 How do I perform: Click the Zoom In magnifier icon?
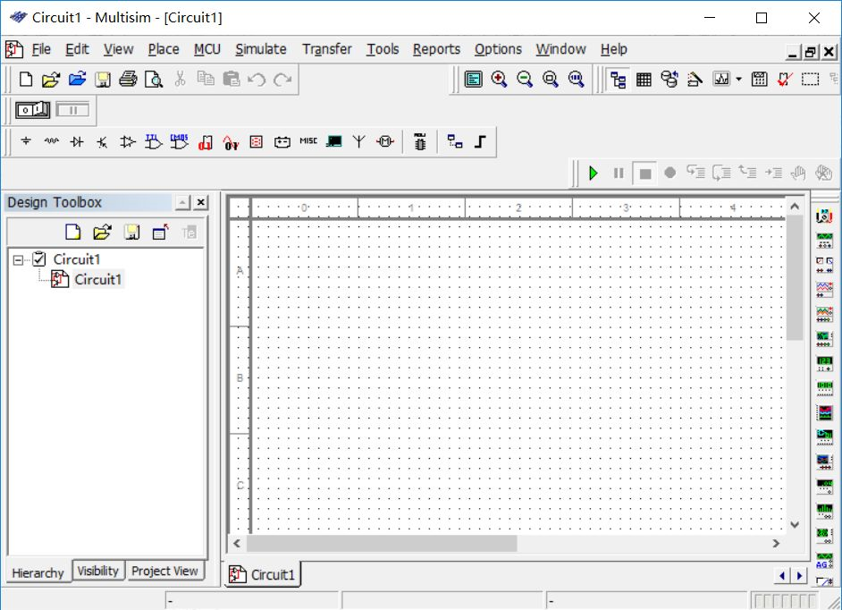click(x=497, y=80)
